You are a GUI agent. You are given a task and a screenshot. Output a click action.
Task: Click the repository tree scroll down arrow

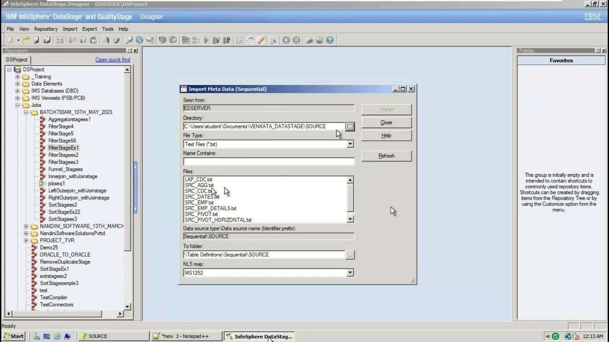point(127,306)
